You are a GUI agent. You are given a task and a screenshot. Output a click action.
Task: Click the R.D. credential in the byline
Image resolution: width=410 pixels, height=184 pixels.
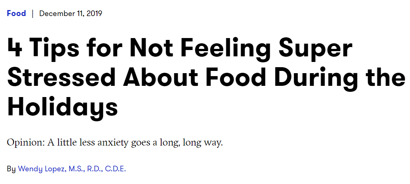click(x=94, y=169)
